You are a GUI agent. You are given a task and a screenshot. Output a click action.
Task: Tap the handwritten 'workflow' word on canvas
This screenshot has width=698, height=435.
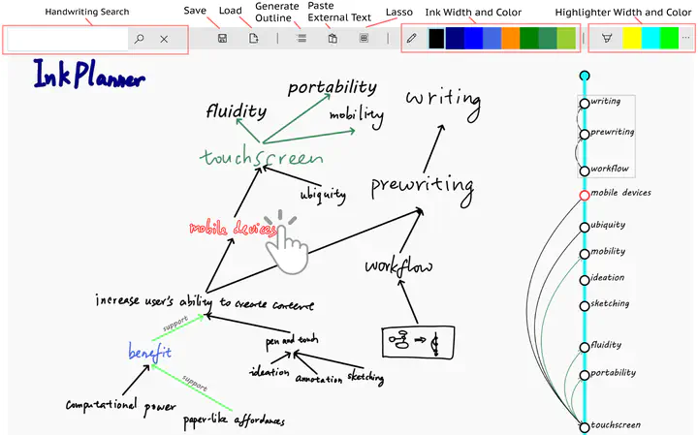398,266
